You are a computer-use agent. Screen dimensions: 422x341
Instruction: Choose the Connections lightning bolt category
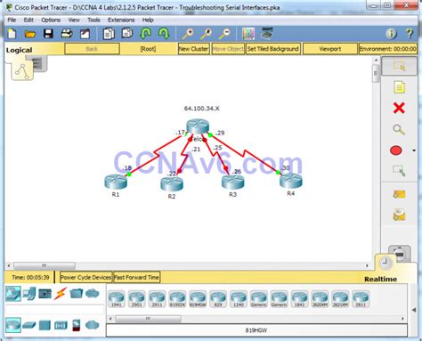tap(61, 294)
